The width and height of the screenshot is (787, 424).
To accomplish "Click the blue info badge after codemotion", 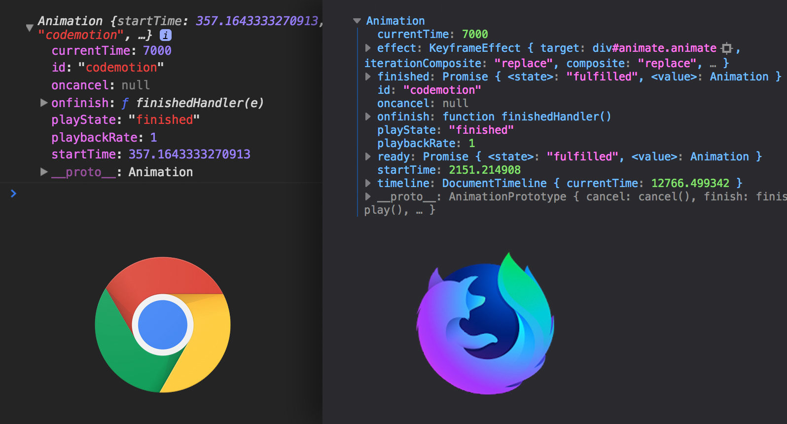I will click(166, 35).
